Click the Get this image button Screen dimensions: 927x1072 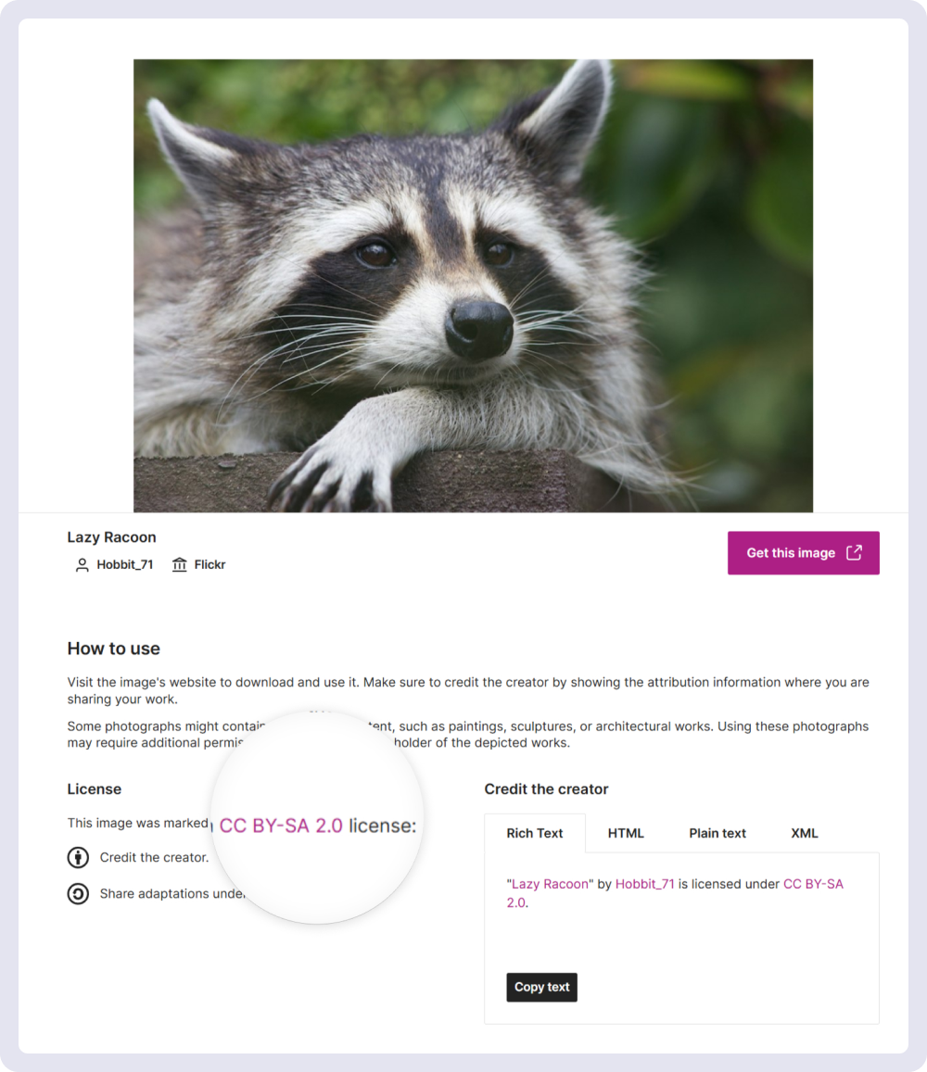coord(803,552)
